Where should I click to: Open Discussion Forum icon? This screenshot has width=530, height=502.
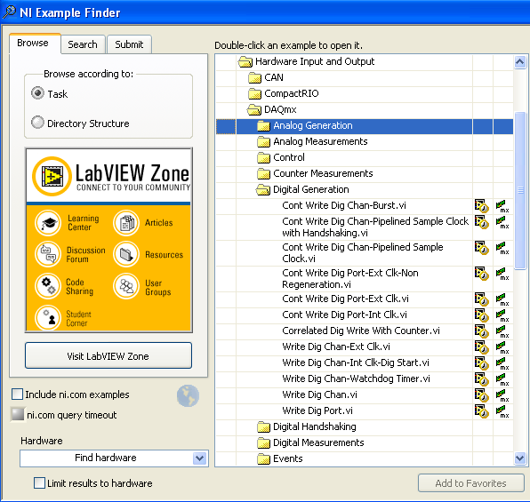[x=48, y=254]
